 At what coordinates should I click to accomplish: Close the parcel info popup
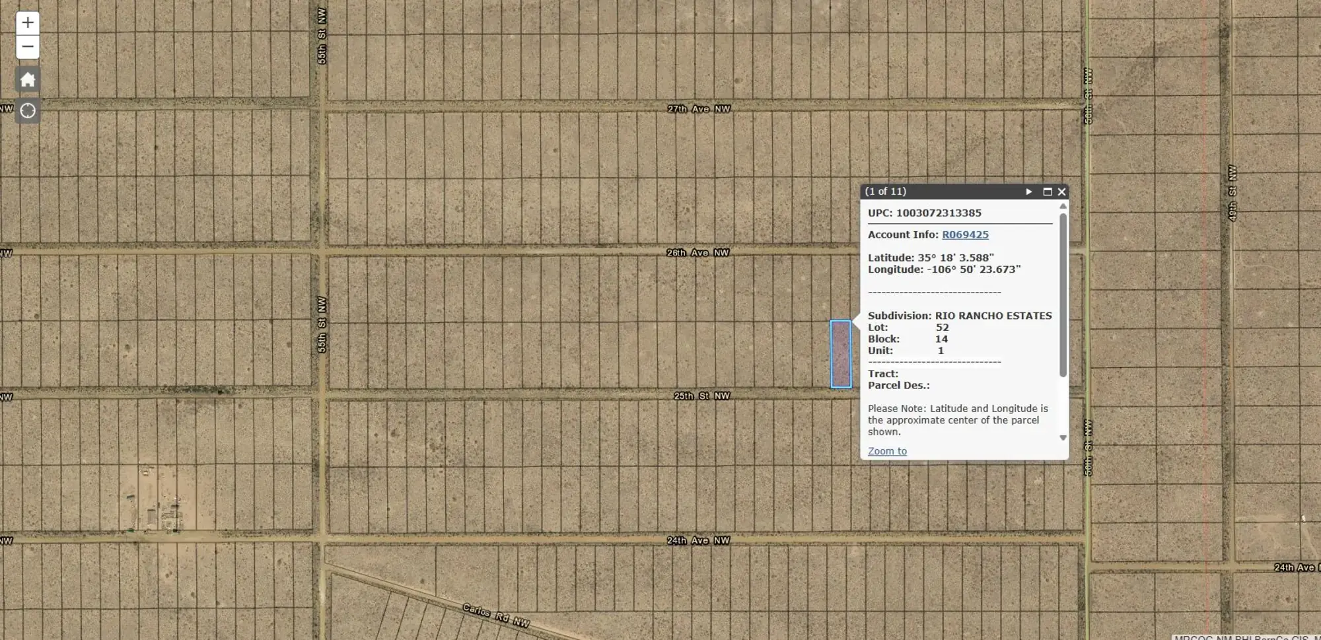click(1061, 192)
